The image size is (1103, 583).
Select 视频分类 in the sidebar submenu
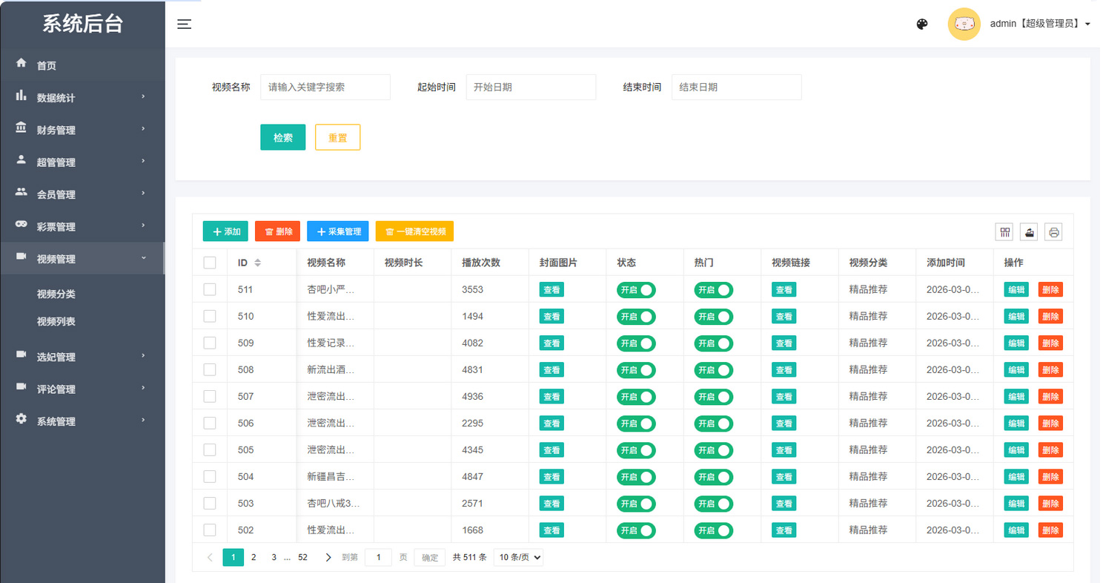pos(56,294)
